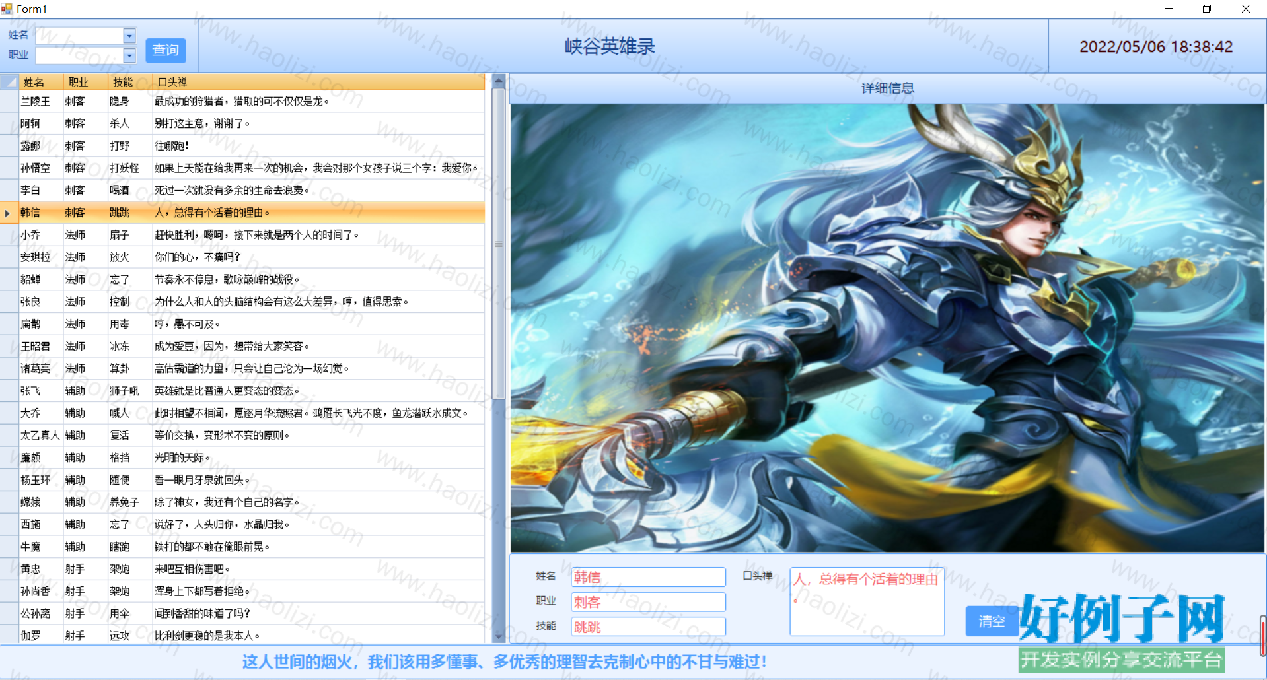This screenshot has height=680, width=1267.
Task: Select the name cell 李白
Action: [x=41, y=190]
